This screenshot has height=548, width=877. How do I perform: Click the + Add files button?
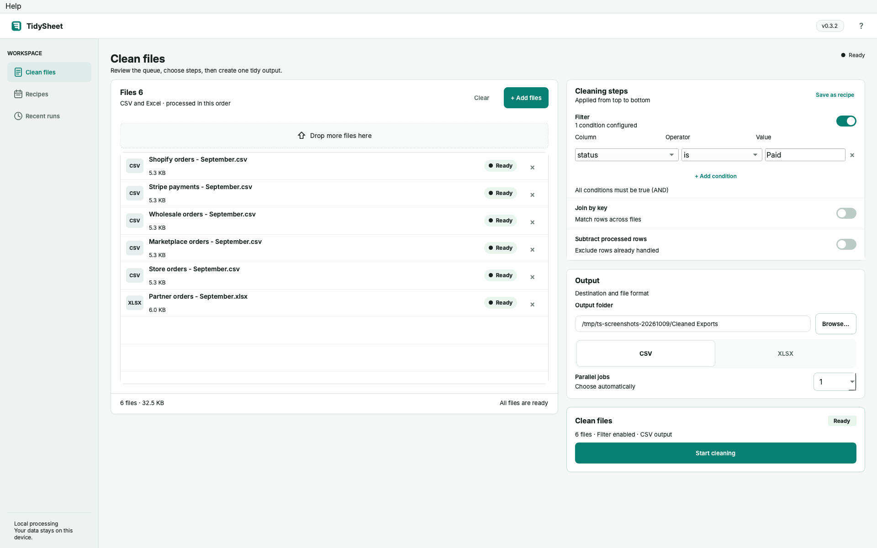[526, 98]
